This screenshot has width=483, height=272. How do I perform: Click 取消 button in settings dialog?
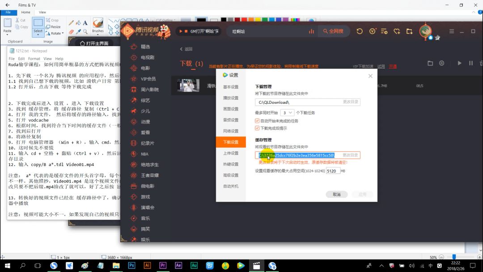point(337,194)
